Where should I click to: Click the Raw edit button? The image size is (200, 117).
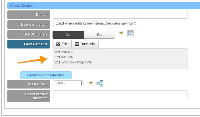[85, 44]
